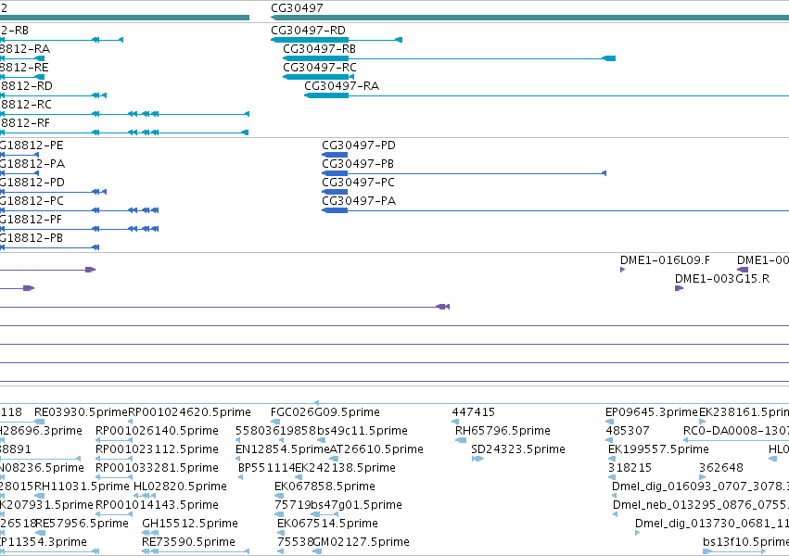The width and height of the screenshot is (789, 556).
Task: Select the DME1-016L09.F feature label
Action: (x=665, y=260)
